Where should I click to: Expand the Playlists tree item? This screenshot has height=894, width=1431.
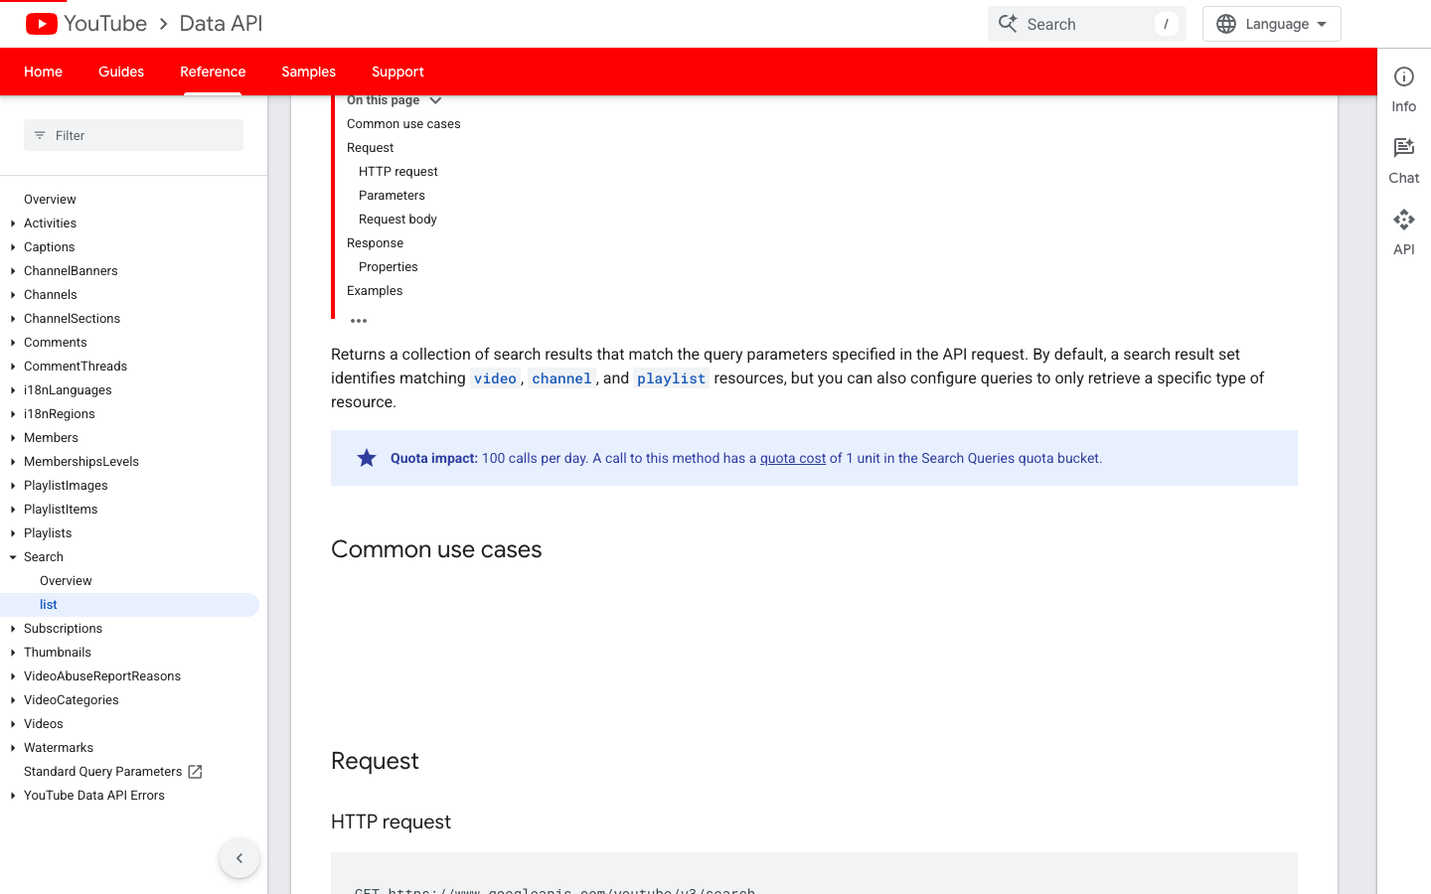point(13,533)
